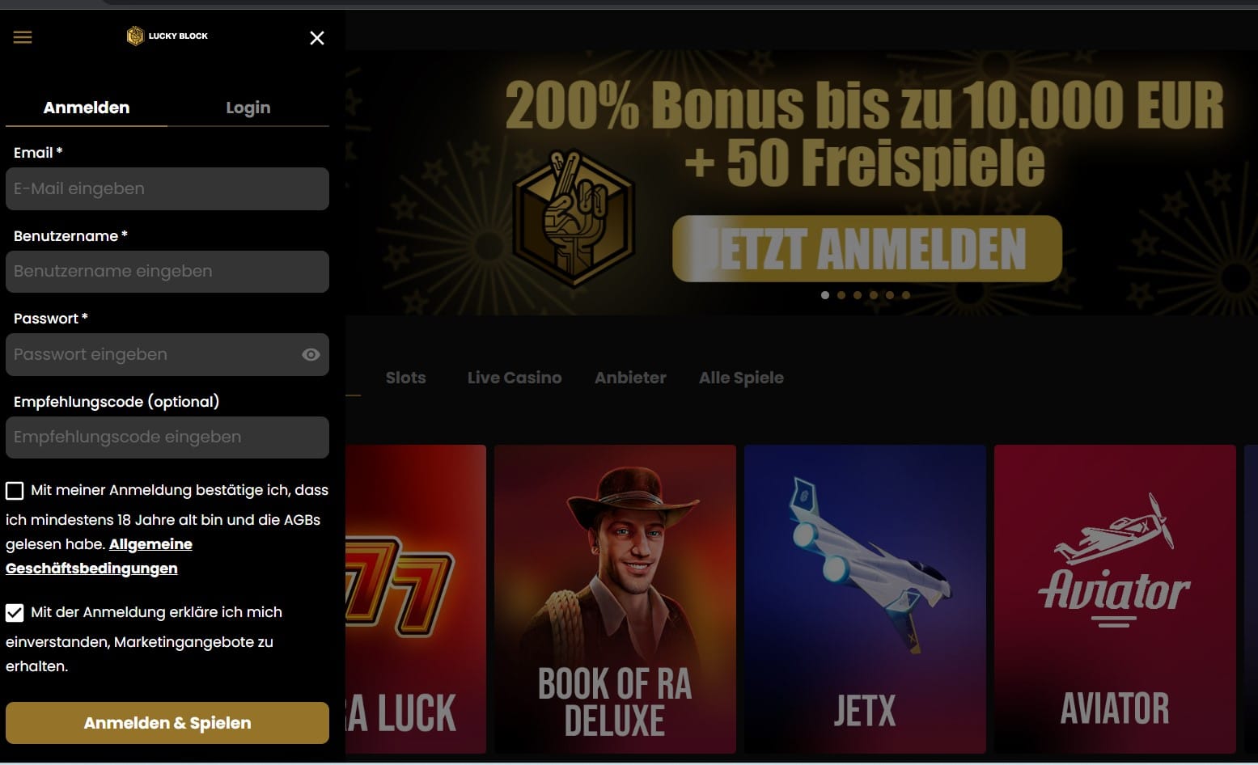Open the Aviator game thumbnail

(1115, 598)
